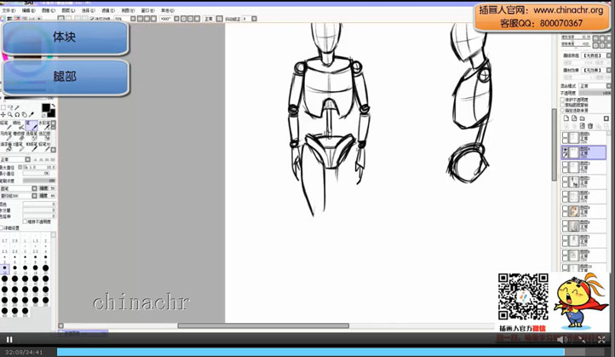615x357 pixels.
Task: Pause the video with the playback button
Action: click(9, 339)
